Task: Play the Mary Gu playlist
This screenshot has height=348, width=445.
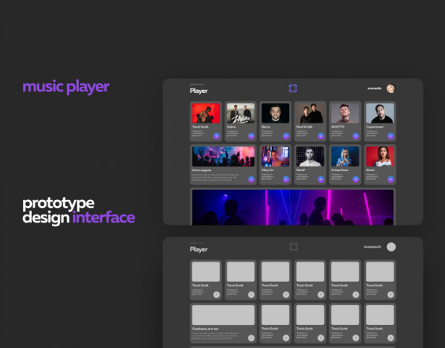Action: coord(286,179)
